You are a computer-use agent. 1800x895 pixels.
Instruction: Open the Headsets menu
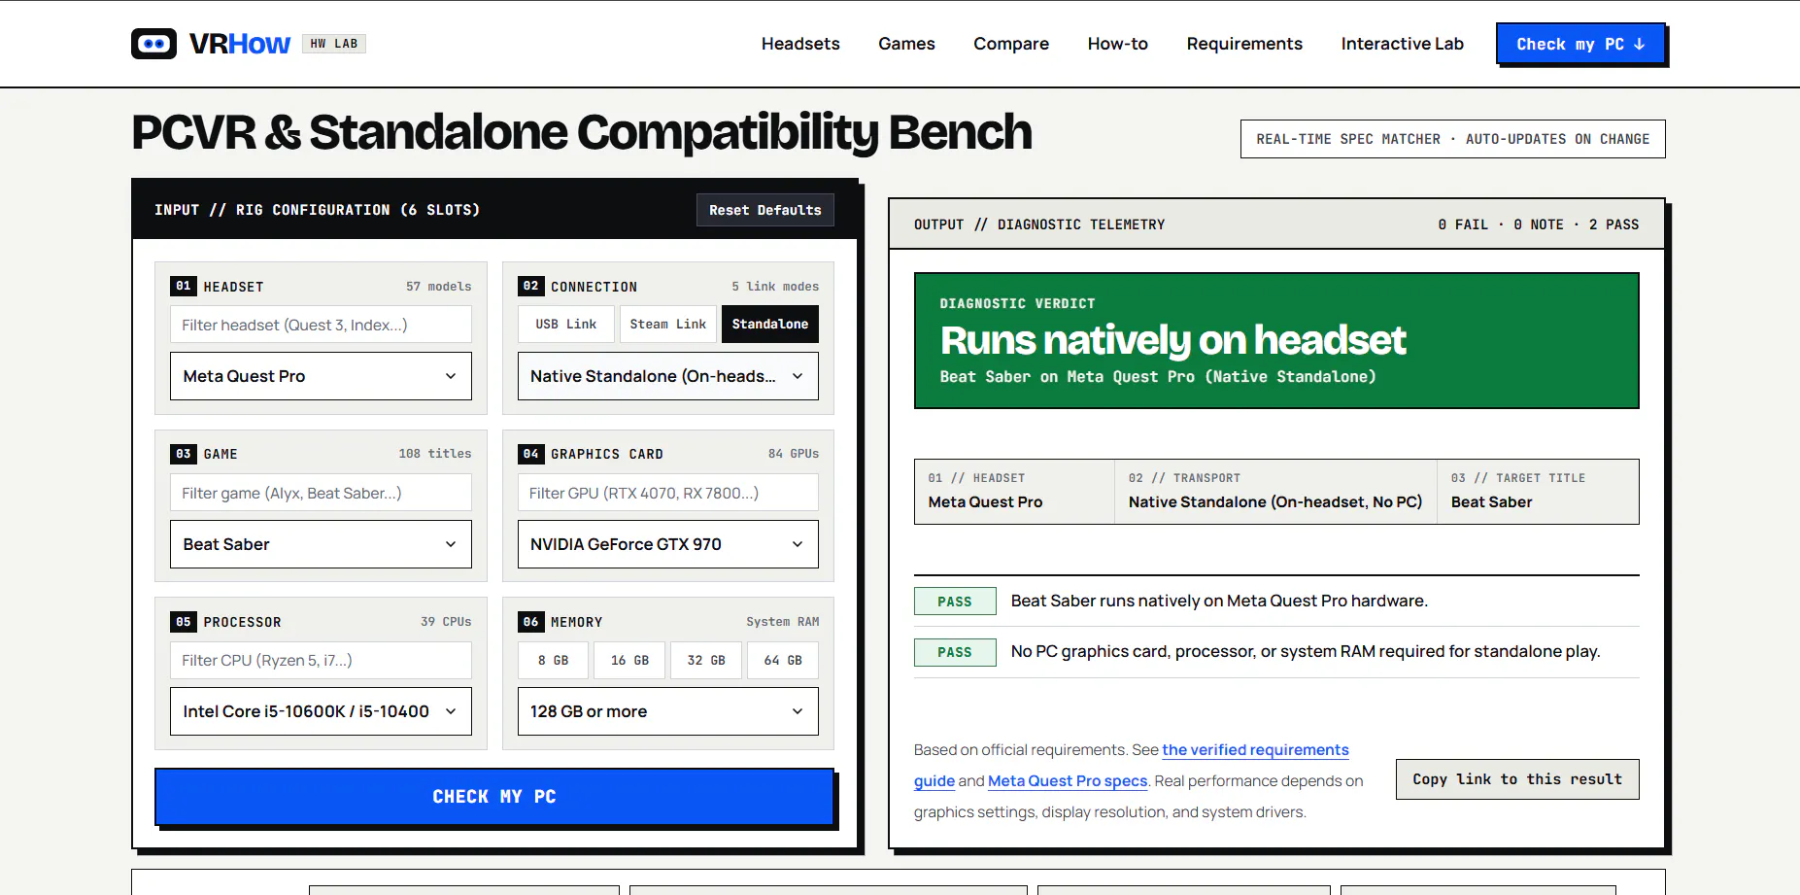[800, 44]
